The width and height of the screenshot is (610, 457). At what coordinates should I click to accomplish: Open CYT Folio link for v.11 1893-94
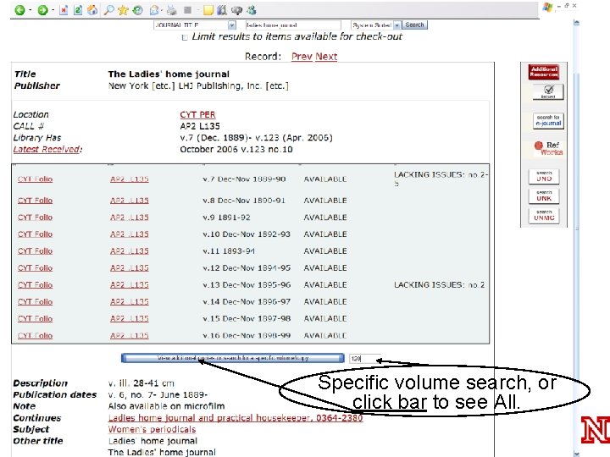[35, 251]
